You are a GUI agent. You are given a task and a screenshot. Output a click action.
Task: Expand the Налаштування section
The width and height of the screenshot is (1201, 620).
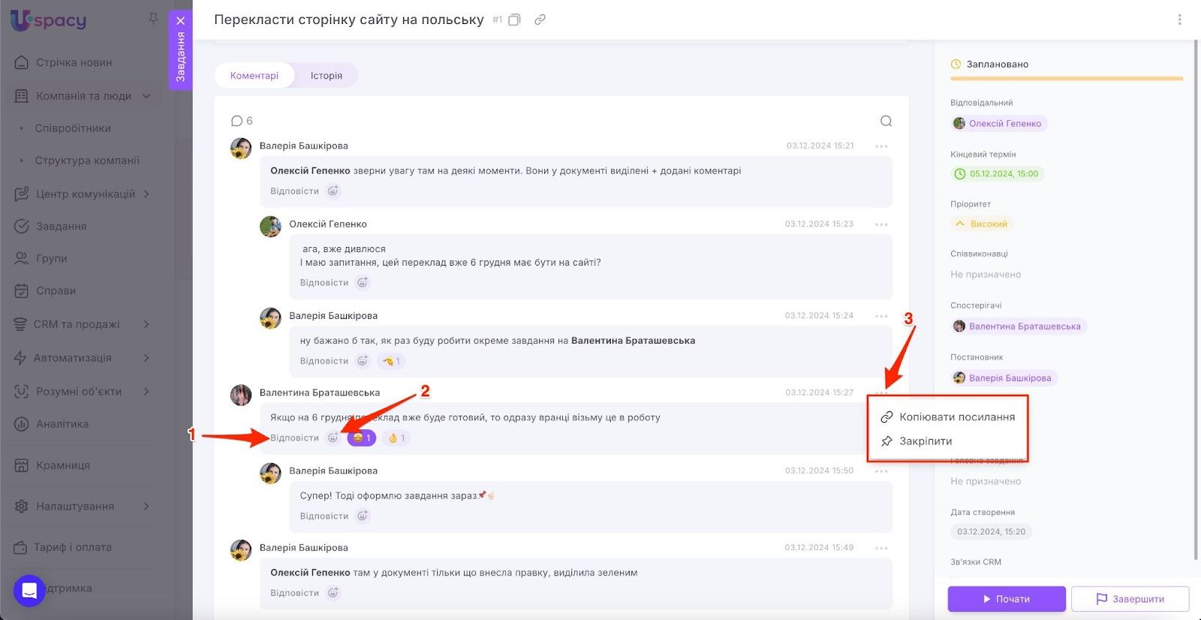click(147, 507)
